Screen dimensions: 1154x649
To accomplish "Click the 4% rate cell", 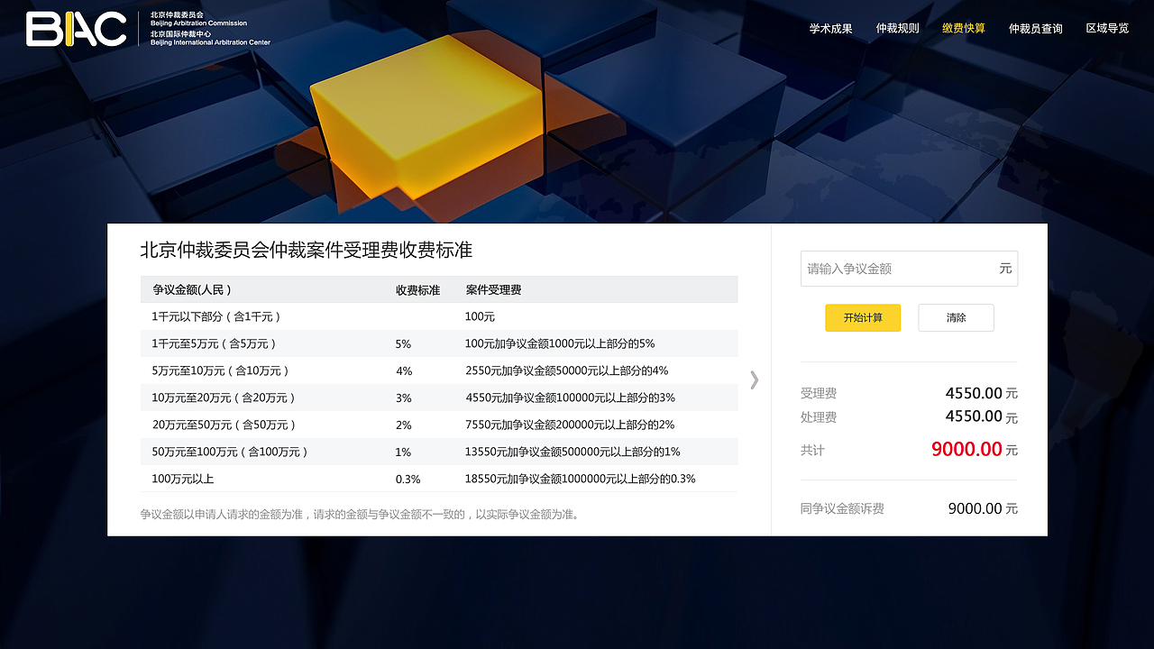I will (404, 370).
